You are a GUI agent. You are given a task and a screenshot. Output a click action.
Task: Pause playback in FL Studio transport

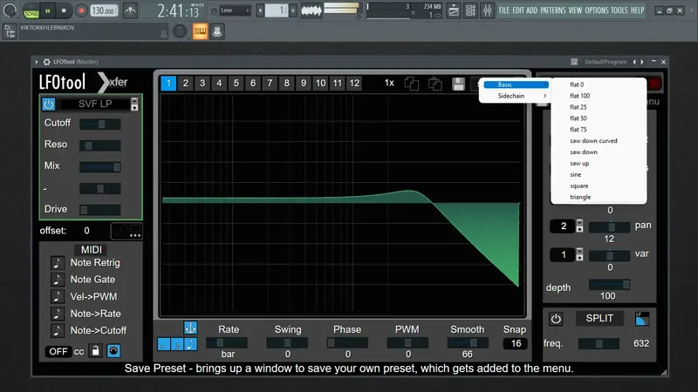coord(48,10)
